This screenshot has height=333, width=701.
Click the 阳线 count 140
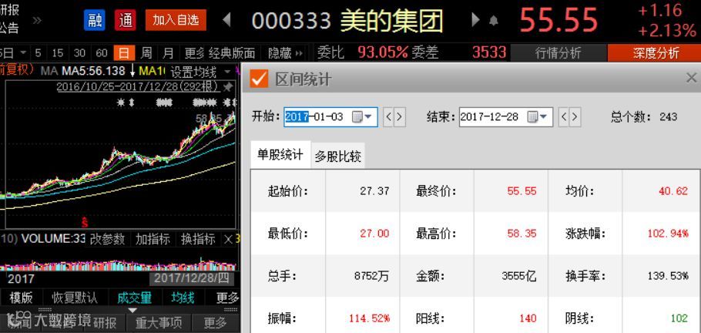pos(528,318)
